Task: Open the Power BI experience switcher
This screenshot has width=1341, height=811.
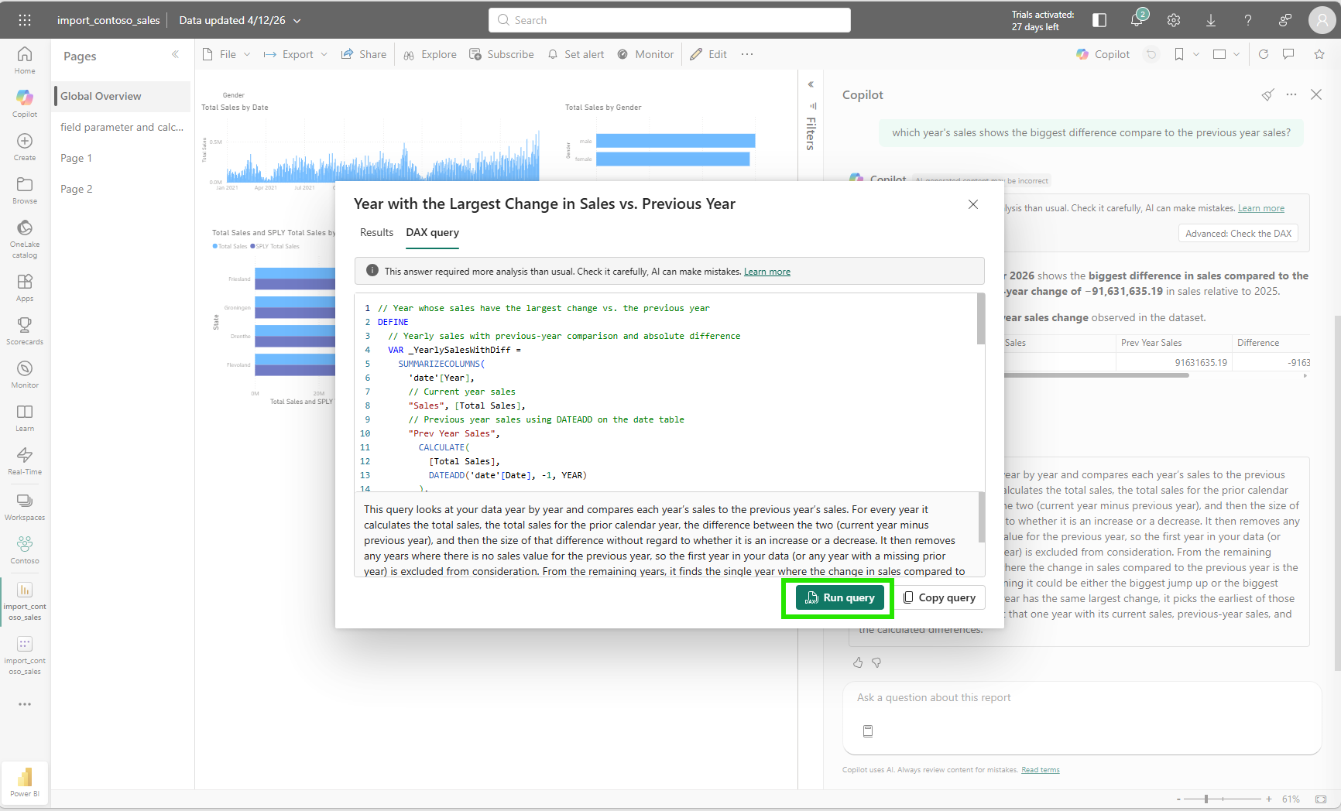Action: [25, 782]
